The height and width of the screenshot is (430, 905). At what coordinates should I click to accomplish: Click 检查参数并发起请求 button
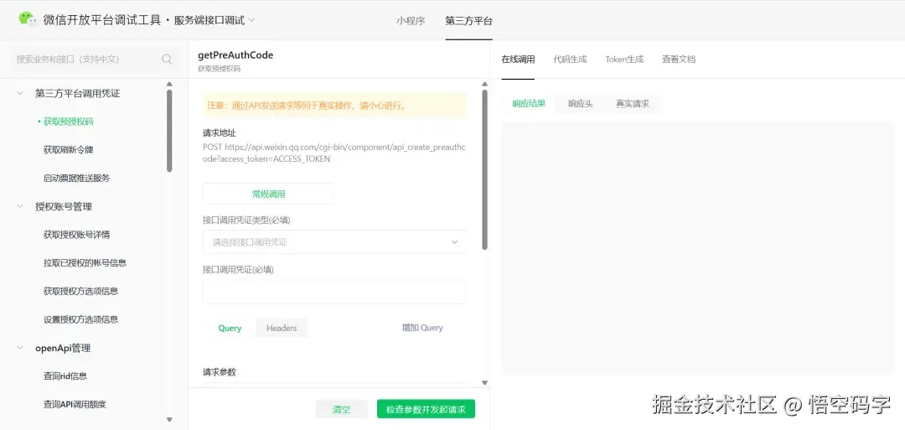tap(426, 409)
